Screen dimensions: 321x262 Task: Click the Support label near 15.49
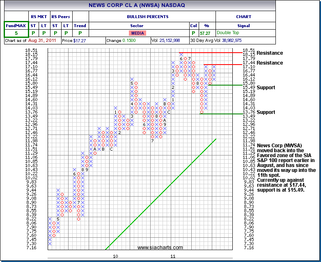pyautogui.click(x=266, y=88)
